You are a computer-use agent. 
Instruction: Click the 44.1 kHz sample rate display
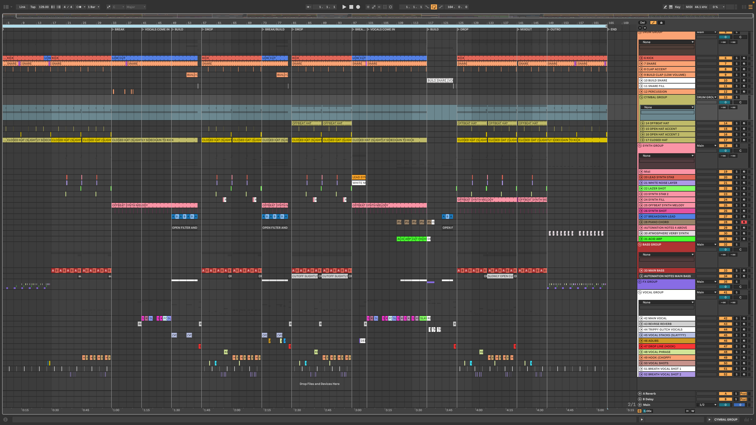click(701, 7)
